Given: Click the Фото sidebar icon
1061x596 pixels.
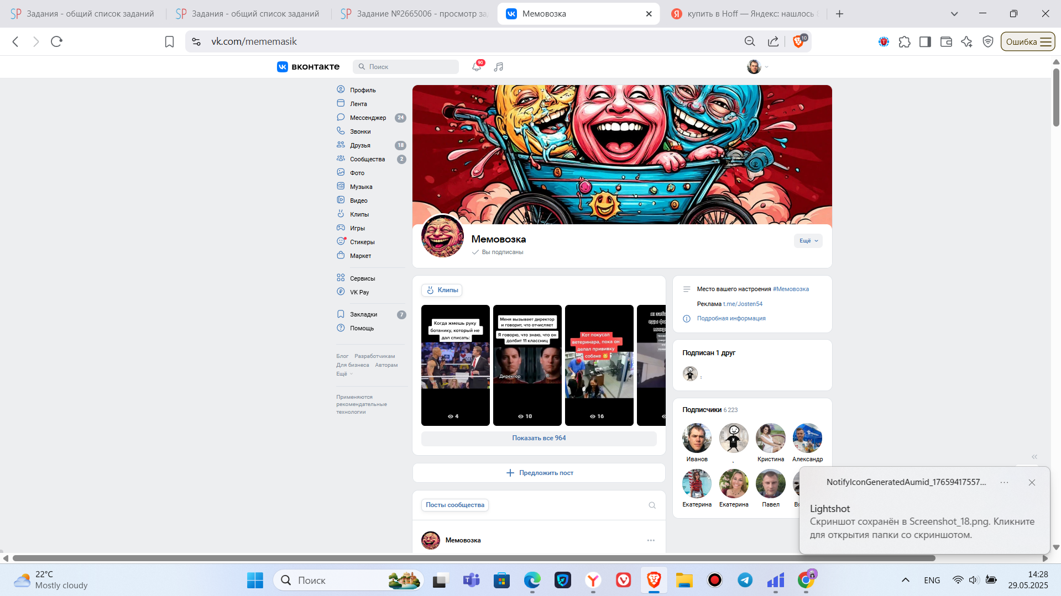Looking at the screenshot, I should click(341, 172).
